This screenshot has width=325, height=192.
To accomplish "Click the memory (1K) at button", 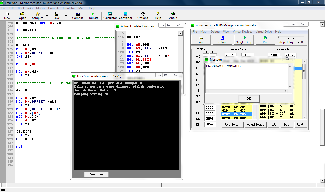I will pyautogui.click(x=239, y=49).
